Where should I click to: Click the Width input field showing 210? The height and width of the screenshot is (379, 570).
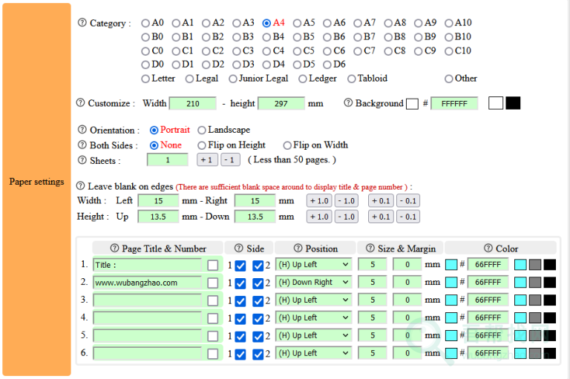pos(192,104)
